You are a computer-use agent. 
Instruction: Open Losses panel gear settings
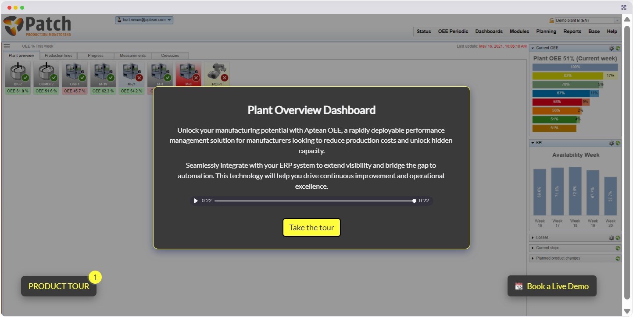(x=612, y=238)
